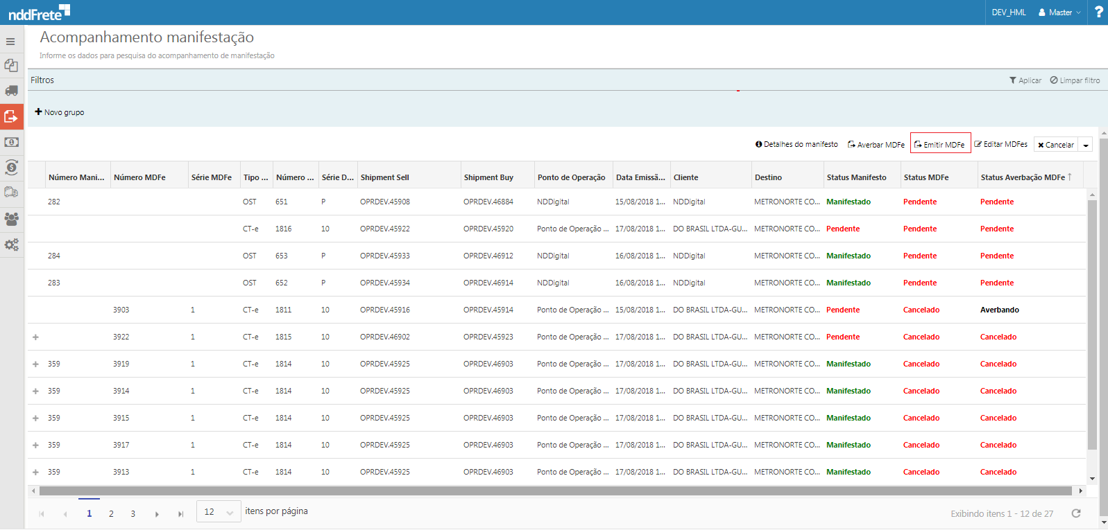This screenshot has width=1108, height=530.
Task: Open the hamburger menu in sidebar
Action: pyautogui.click(x=10, y=42)
